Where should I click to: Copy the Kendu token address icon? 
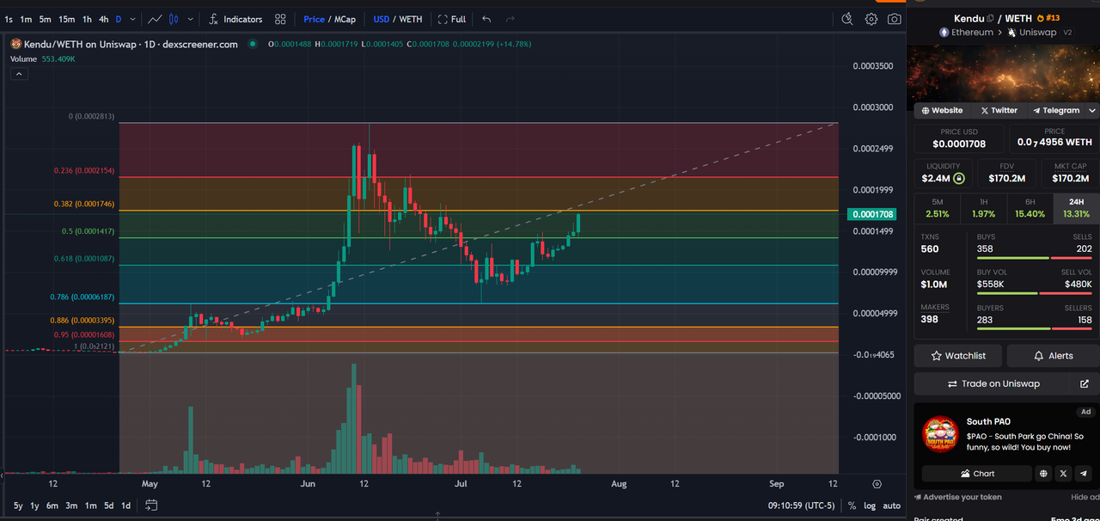991,18
